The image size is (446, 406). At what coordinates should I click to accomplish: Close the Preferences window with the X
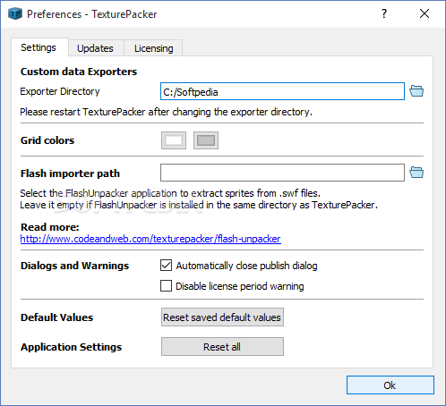425,13
